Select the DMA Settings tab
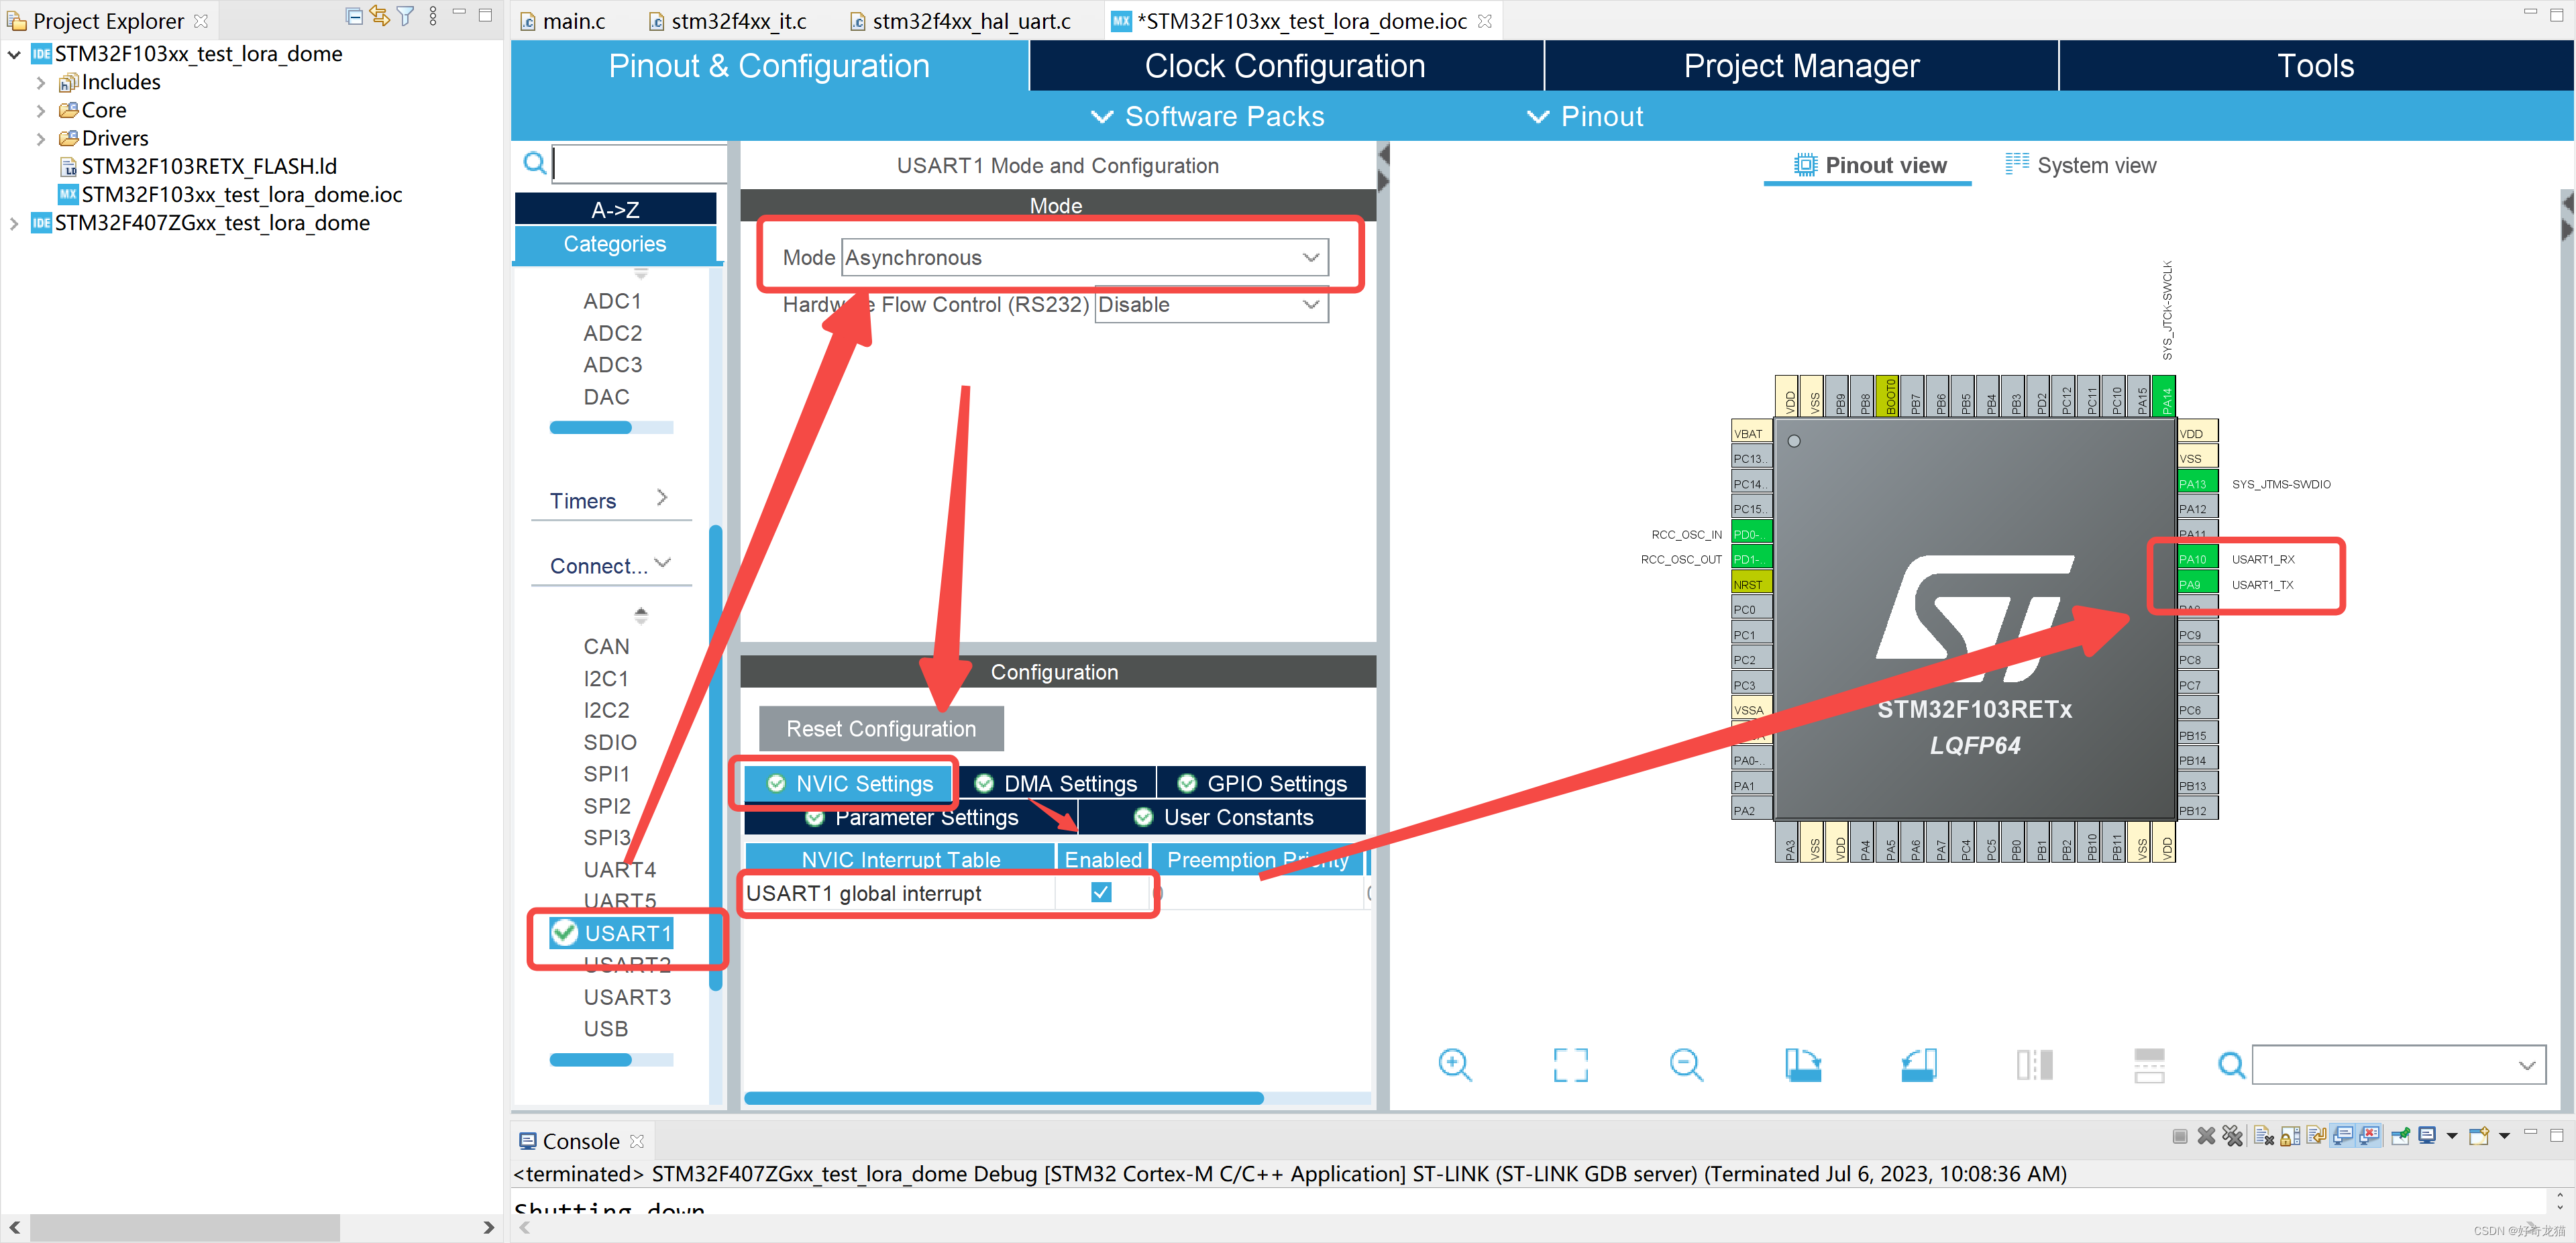Viewport: 2576px width, 1243px height. click(x=1056, y=783)
